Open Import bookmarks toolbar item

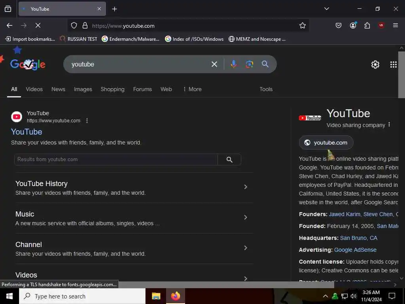pyautogui.click(x=30, y=39)
